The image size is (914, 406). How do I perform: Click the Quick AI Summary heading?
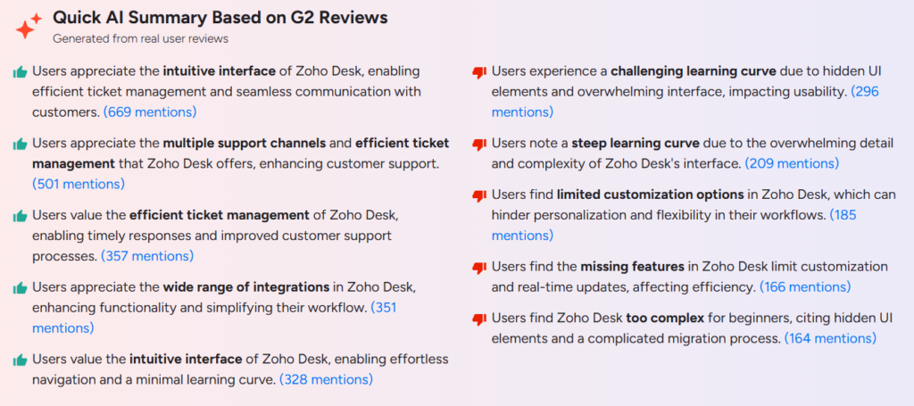(x=220, y=18)
